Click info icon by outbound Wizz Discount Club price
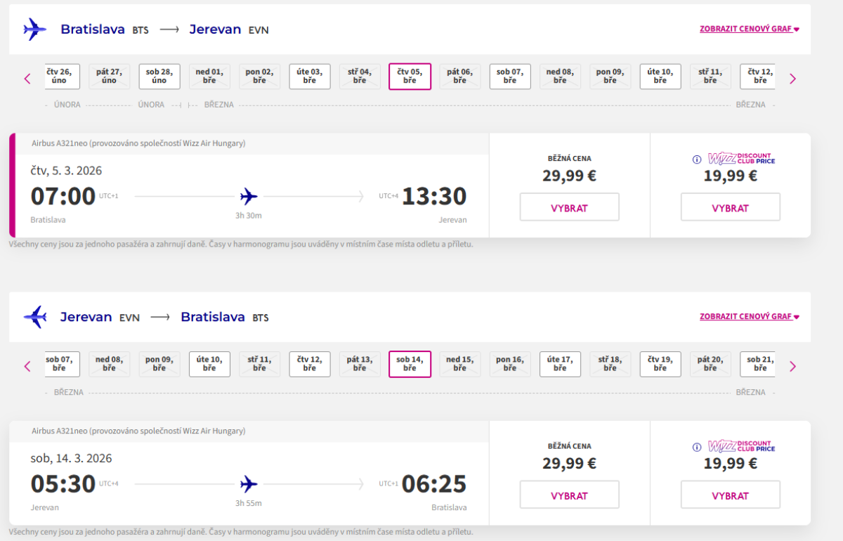Viewport: 843px width, 541px height. pyautogui.click(x=697, y=159)
